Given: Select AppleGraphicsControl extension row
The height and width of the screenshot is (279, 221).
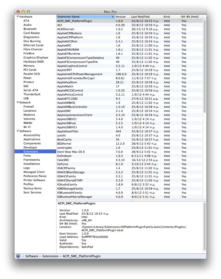Looking at the screenshot, I should [x=130, y=66].
